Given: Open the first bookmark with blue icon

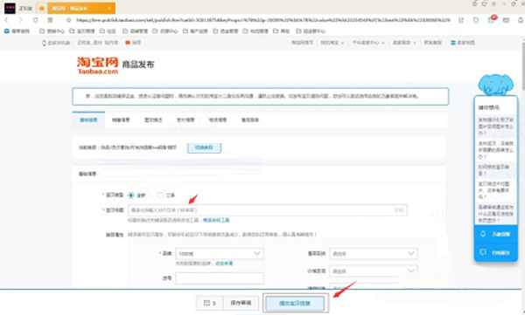Looking at the screenshot, I should tap(17, 31).
